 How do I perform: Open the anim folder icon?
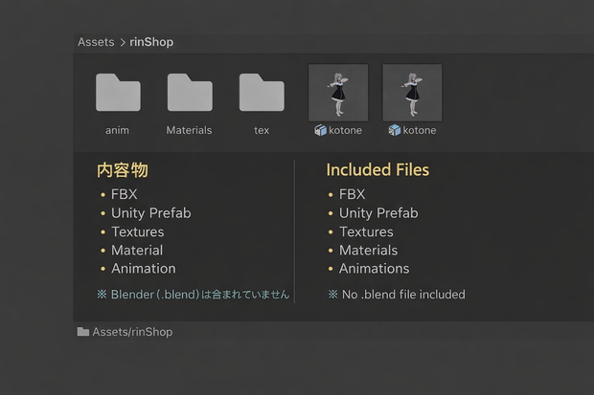pyautogui.click(x=118, y=93)
